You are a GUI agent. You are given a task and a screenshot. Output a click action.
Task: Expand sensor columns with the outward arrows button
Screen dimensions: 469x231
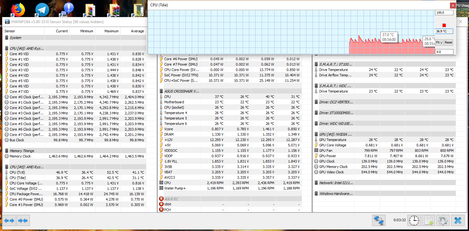click(9, 221)
